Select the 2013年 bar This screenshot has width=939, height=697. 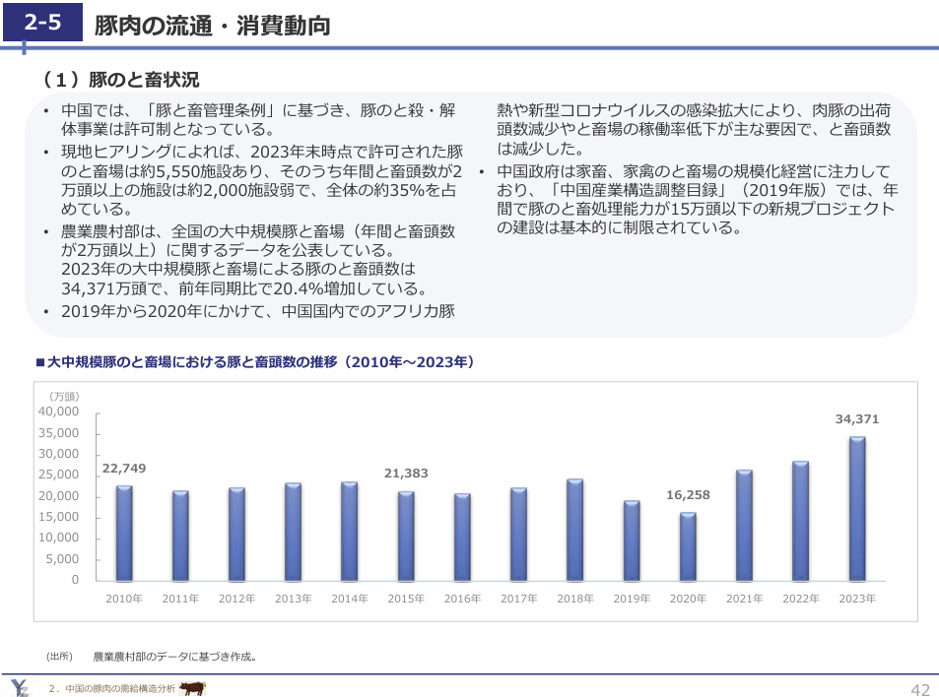[293, 532]
